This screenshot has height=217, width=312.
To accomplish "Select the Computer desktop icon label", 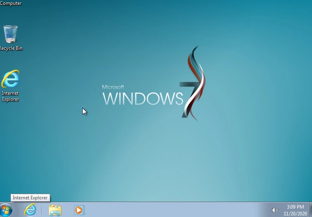I will (11, 3).
